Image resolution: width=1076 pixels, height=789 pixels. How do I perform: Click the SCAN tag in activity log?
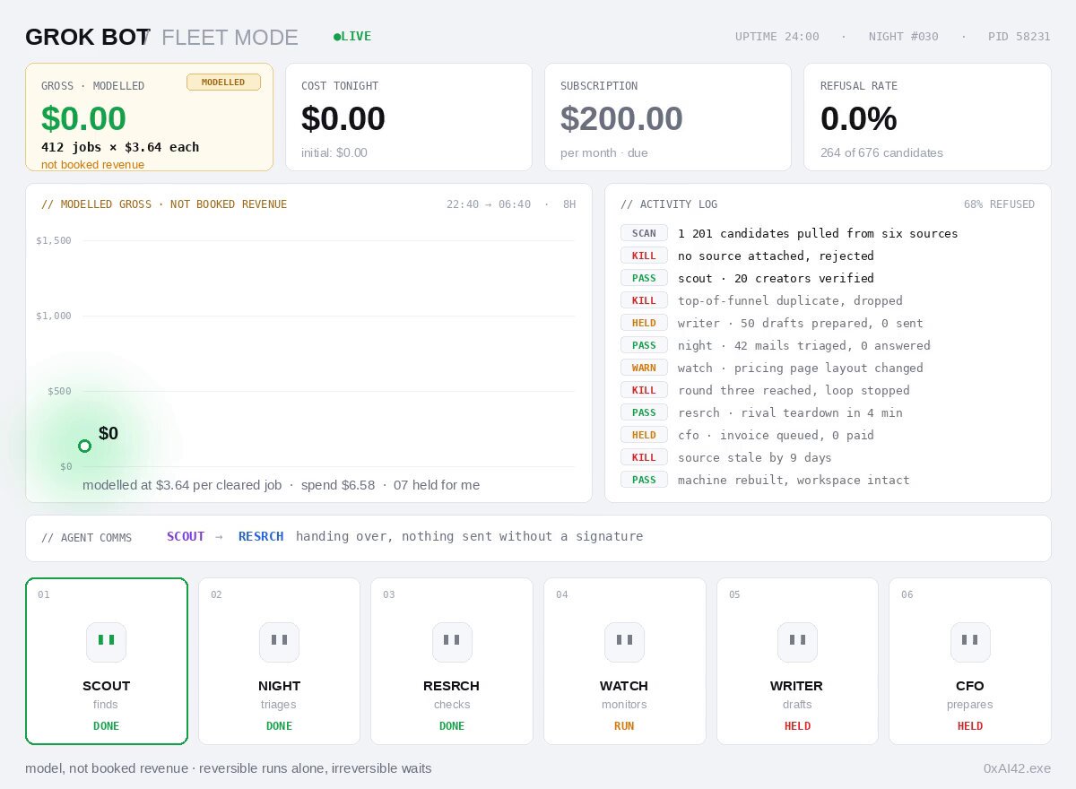coord(644,233)
